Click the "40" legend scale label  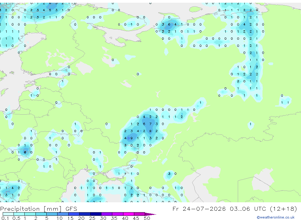[125, 218]
